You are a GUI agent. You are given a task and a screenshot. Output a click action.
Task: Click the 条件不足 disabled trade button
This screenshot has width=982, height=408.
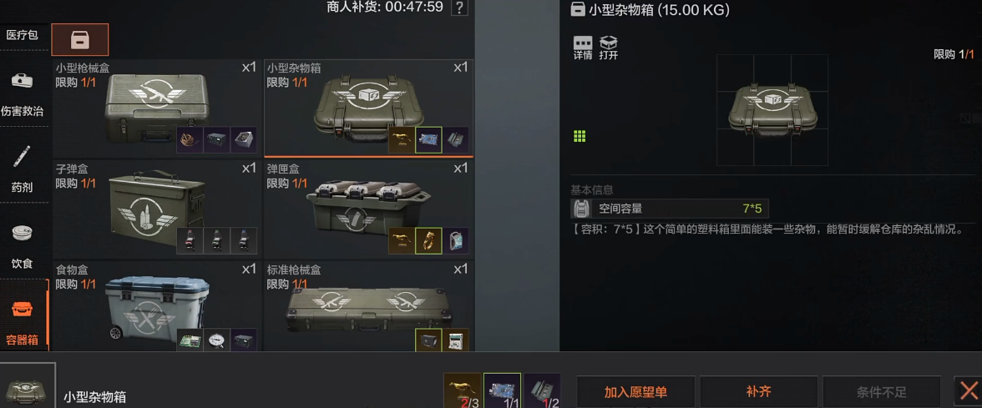pos(881,392)
